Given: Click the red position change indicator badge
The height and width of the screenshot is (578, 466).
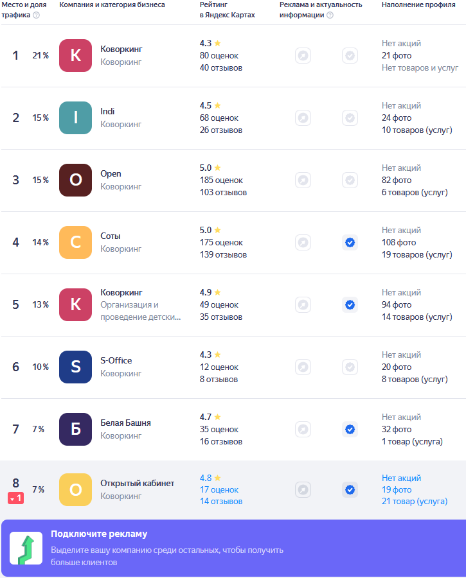Looking at the screenshot, I should (16, 498).
